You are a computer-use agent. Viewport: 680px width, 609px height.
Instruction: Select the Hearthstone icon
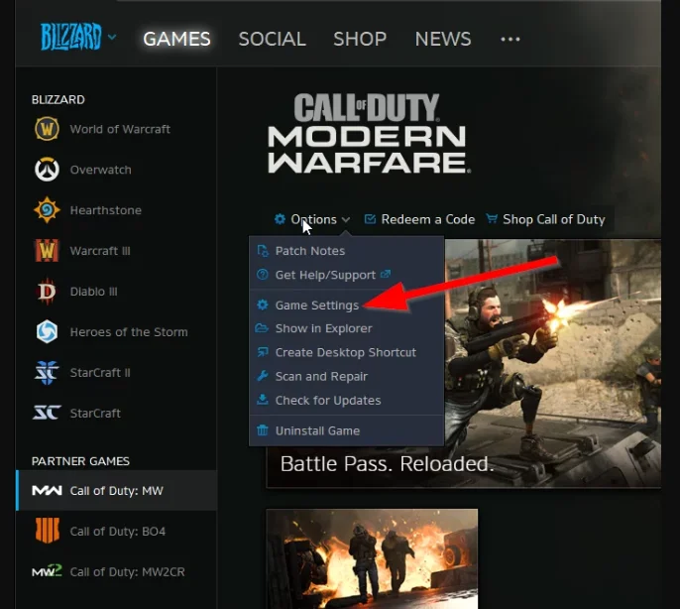47,210
